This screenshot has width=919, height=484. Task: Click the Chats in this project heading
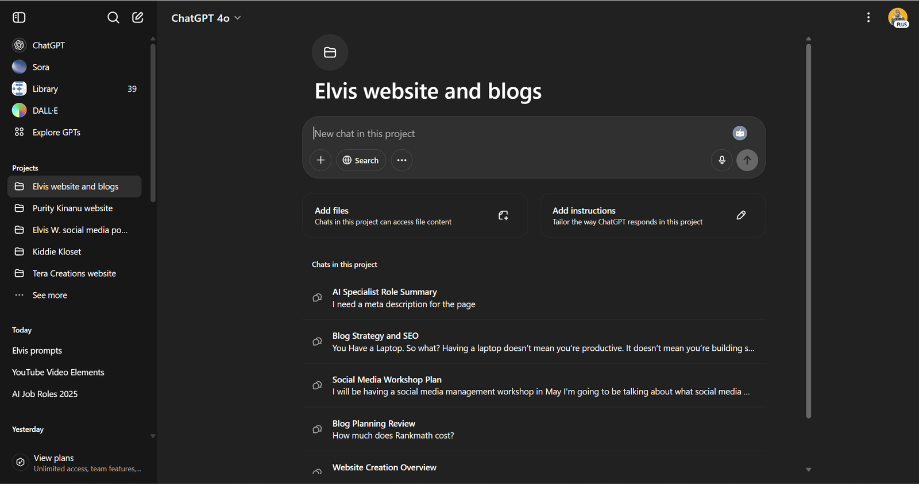tap(345, 265)
